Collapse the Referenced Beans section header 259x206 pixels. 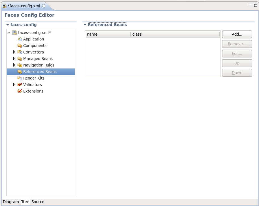coord(85,25)
